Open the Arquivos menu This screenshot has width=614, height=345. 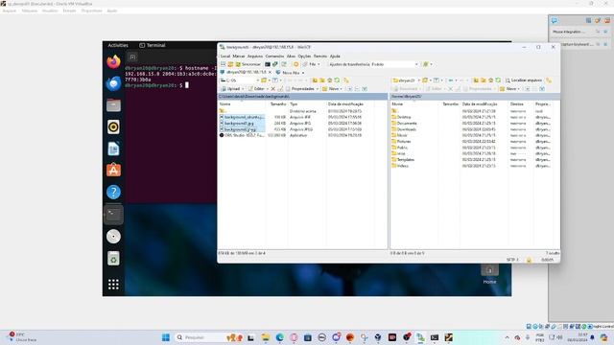pyautogui.click(x=255, y=57)
